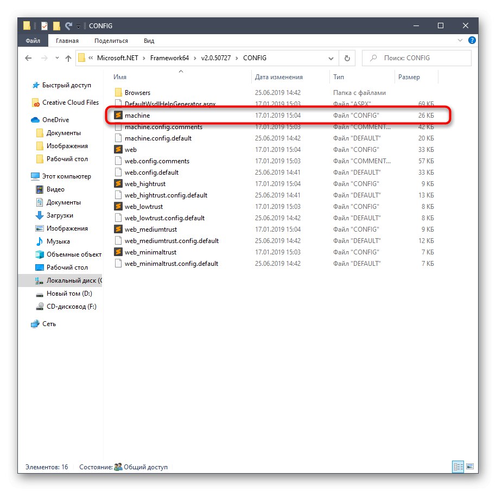Navigate to Microsoft.NET breadcrumb
496x491 pixels.
click(117, 58)
